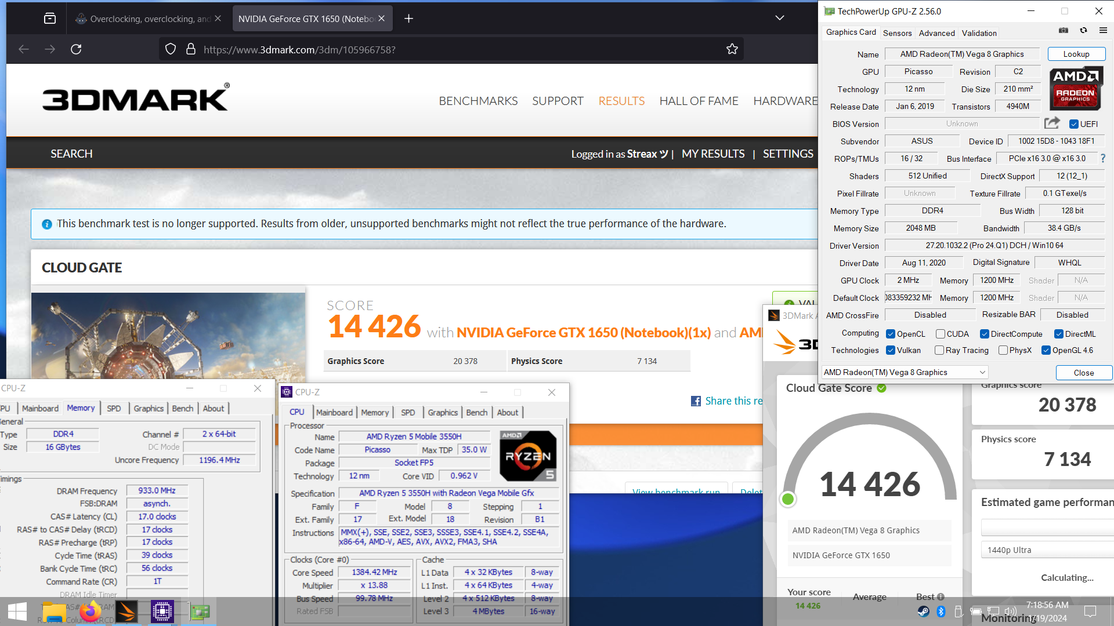Open a new browser tab
The height and width of the screenshot is (626, 1114).
click(408, 19)
